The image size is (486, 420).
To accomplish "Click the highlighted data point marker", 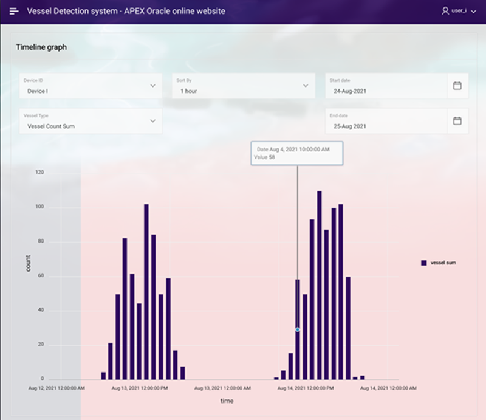I will (298, 329).
